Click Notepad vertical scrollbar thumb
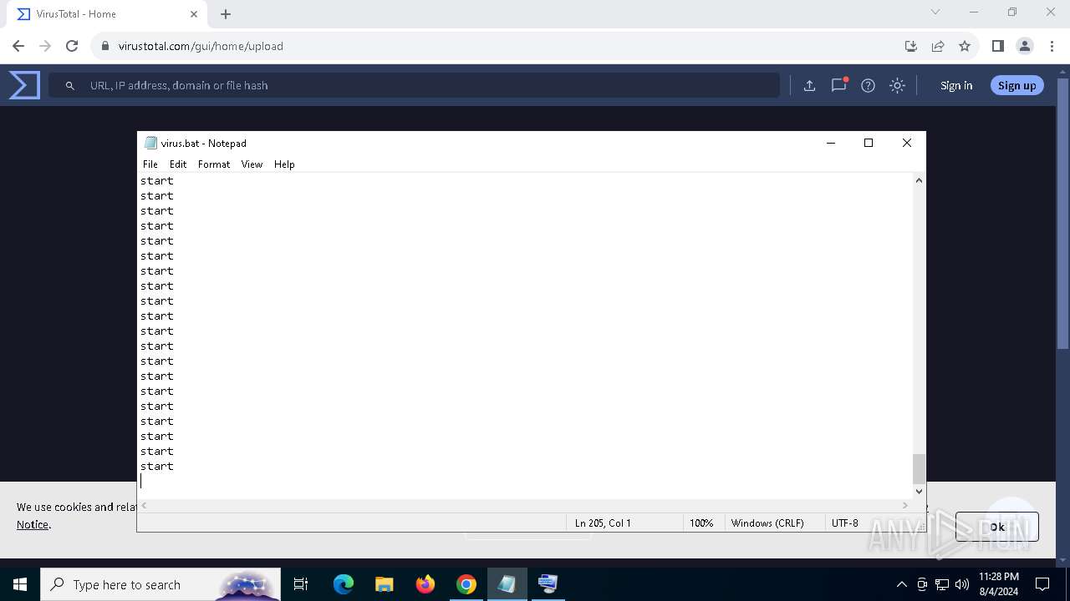The height and width of the screenshot is (601, 1070). pyautogui.click(x=919, y=468)
